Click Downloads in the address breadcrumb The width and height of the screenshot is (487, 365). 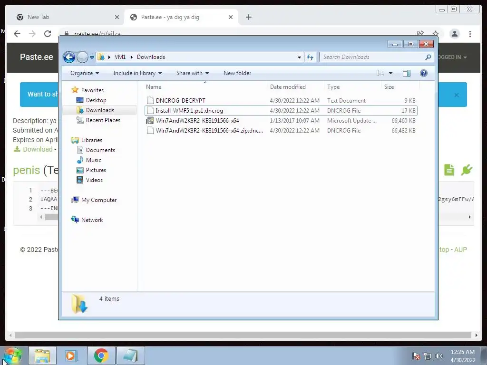[x=151, y=57]
